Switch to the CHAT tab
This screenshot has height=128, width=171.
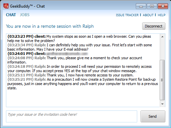click(11, 15)
